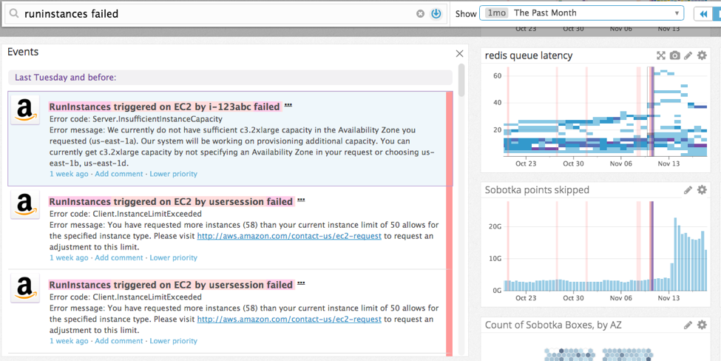Screen dimensions: 721x361
Task: Edit the 'runinstances failed' search field
Action: (x=224, y=14)
